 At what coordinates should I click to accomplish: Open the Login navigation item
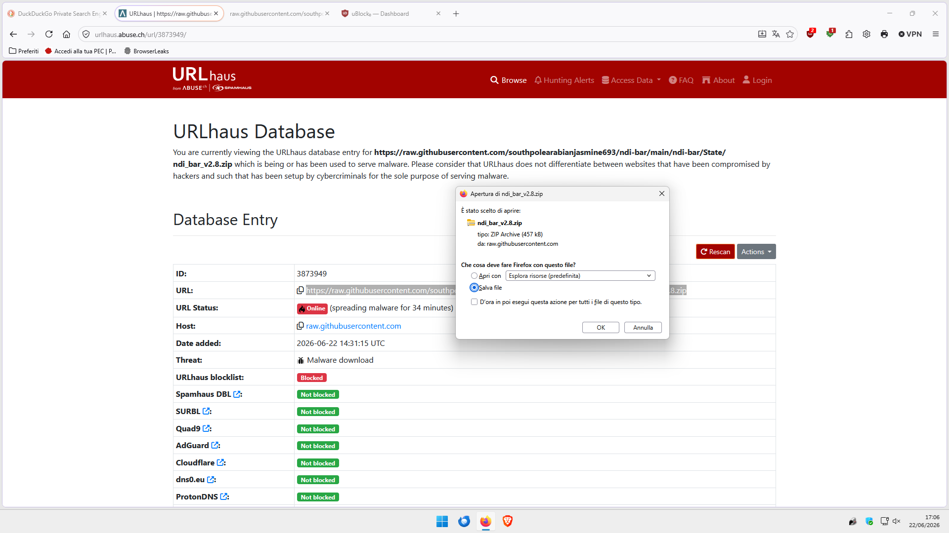pos(757,80)
